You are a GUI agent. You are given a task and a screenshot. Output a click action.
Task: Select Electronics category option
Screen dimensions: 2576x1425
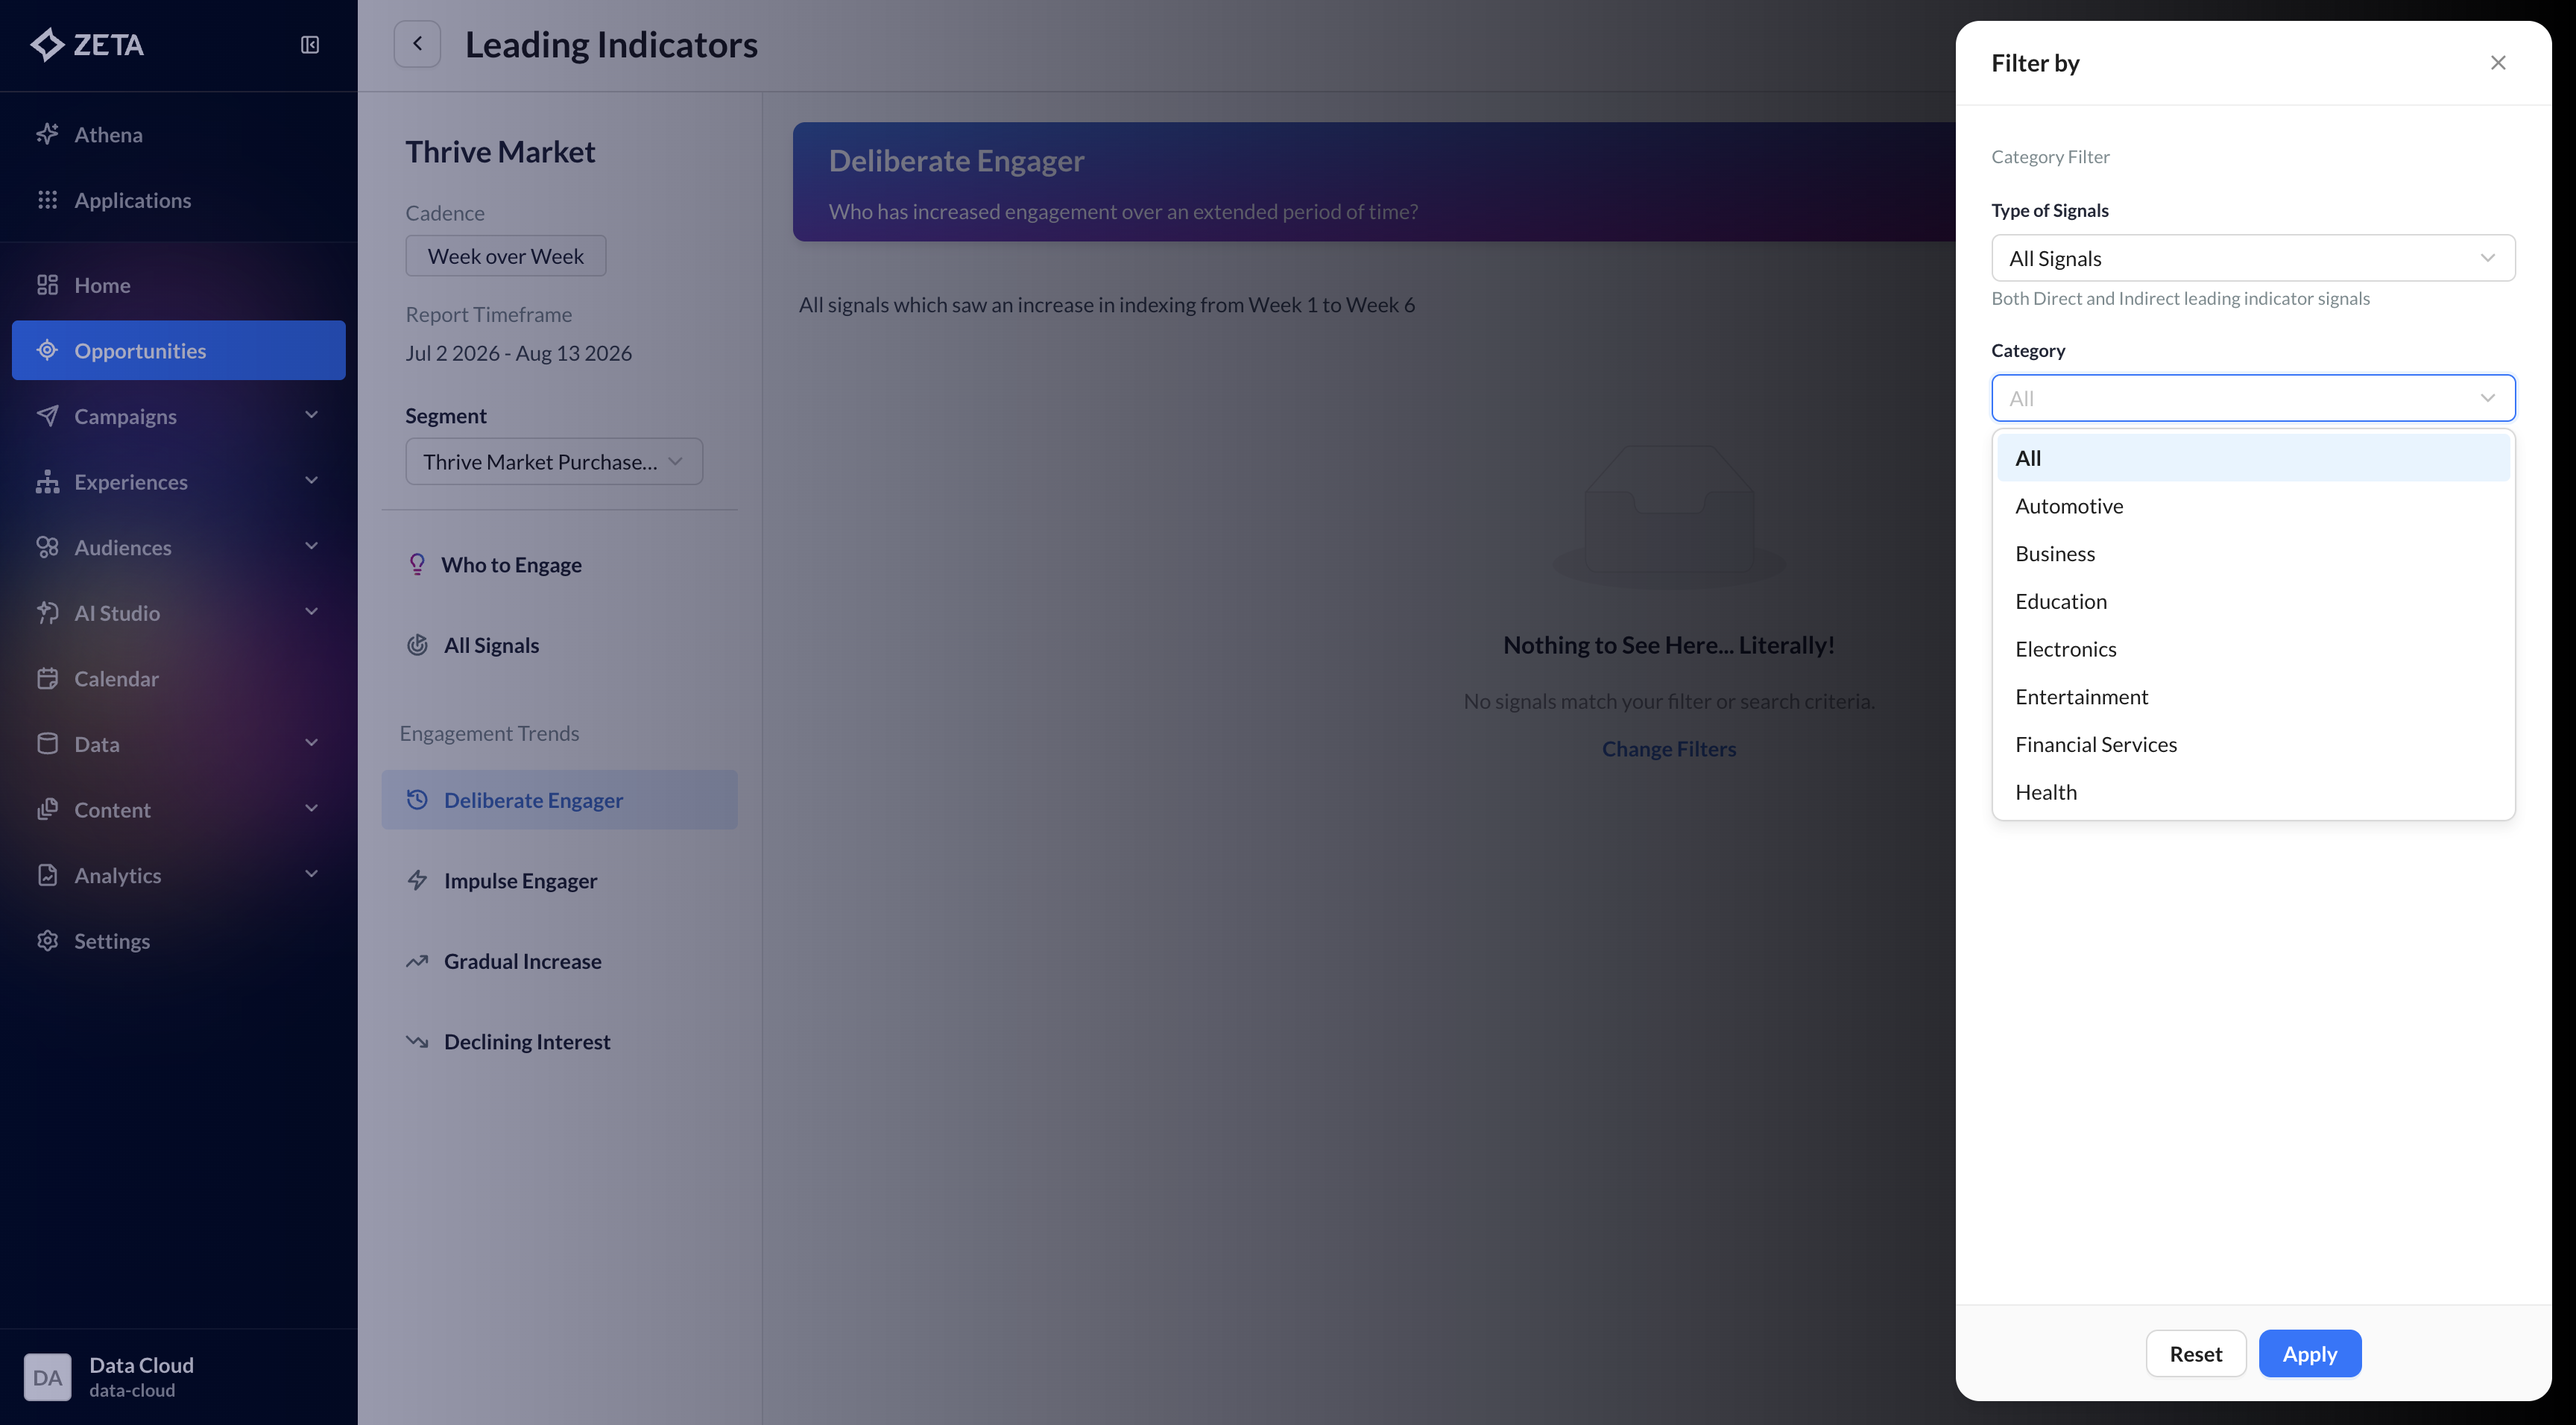[2253, 649]
